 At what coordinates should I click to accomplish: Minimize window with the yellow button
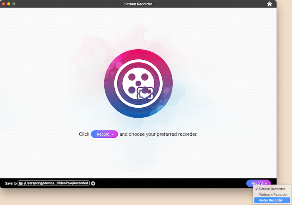coord(8,4)
